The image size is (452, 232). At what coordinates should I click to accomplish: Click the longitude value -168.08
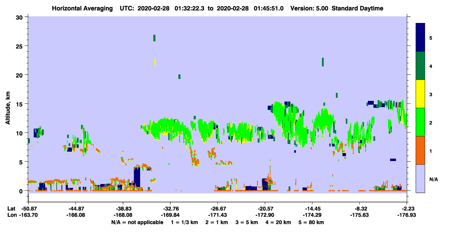click(x=123, y=215)
